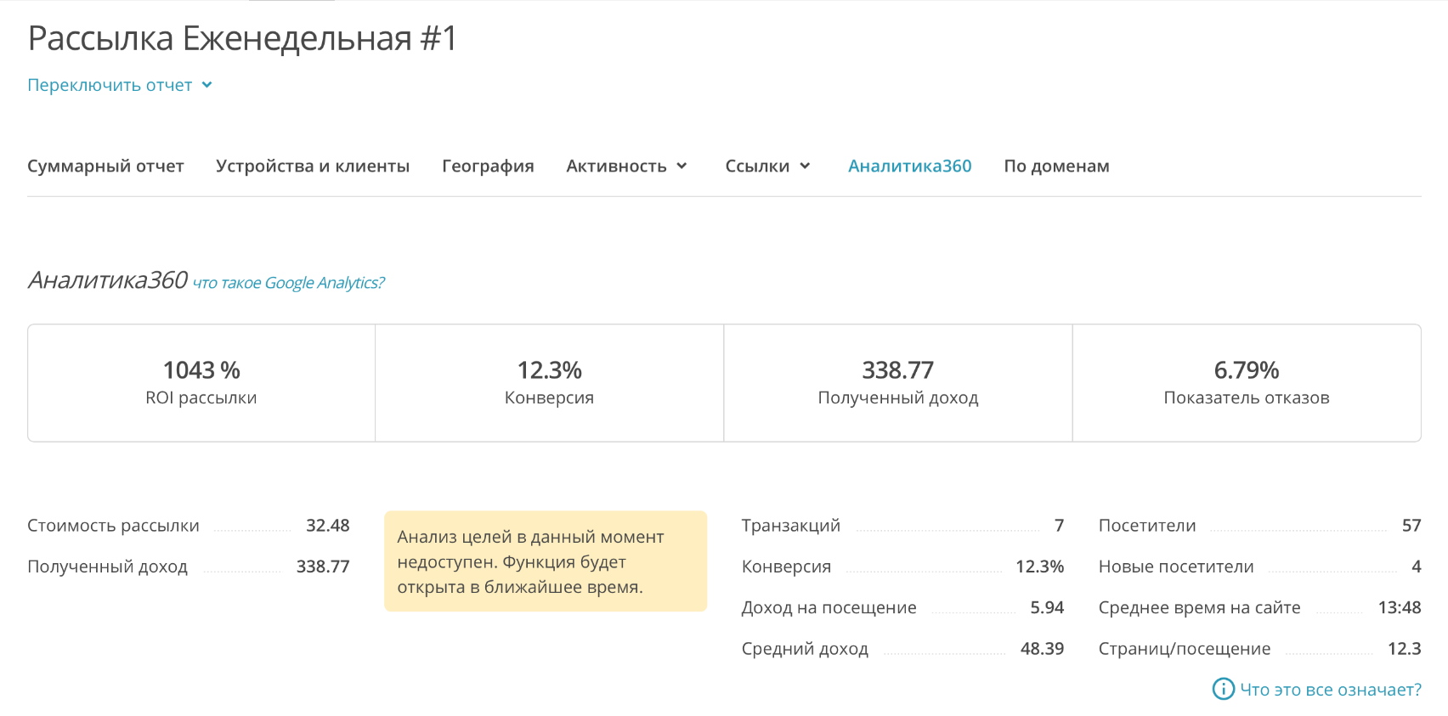Image resolution: width=1448 pixels, height=716 pixels.
Task: Open the 'По доменам' tab
Action: point(1056,166)
